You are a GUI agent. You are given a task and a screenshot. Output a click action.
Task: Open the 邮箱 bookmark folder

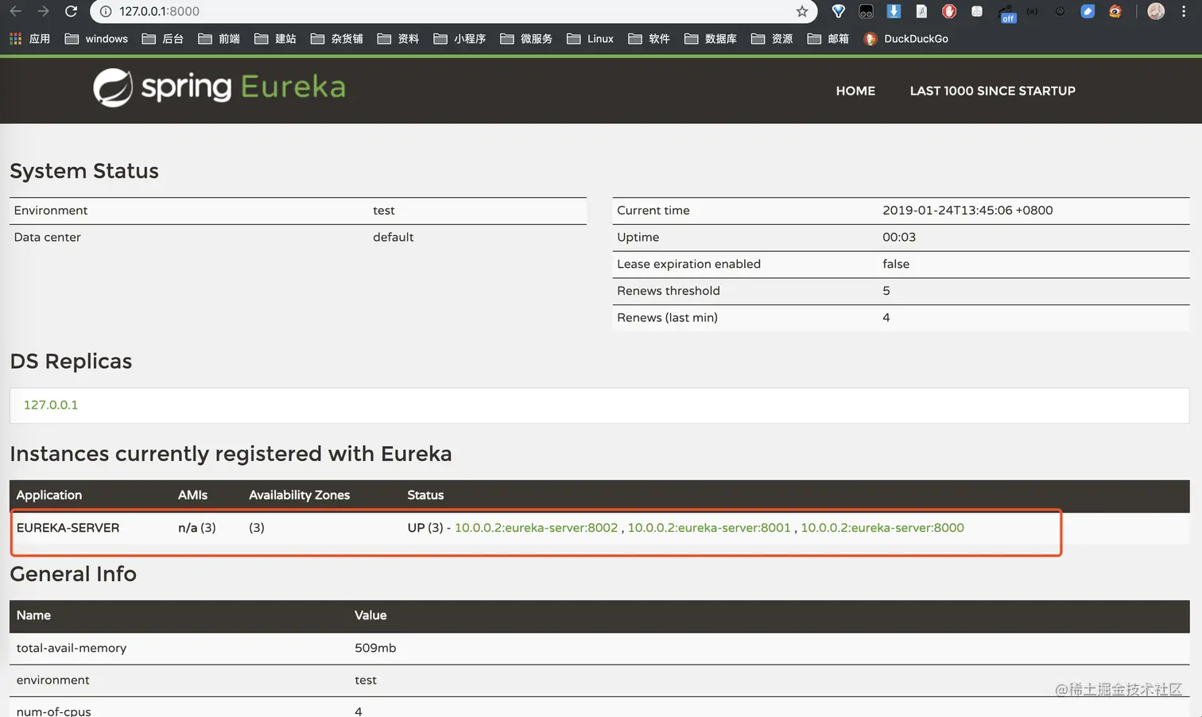coord(828,38)
